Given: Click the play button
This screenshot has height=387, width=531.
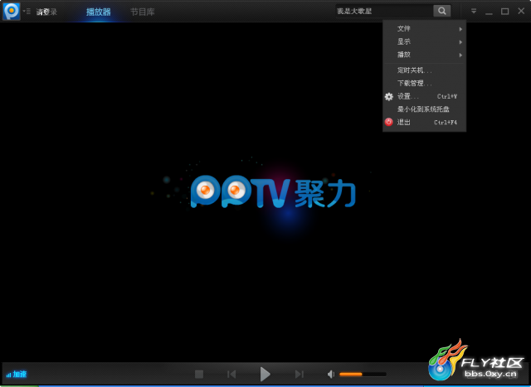Looking at the screenshot, I should (265, 374).
